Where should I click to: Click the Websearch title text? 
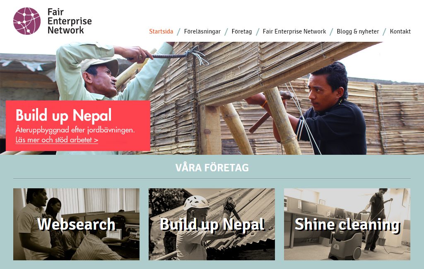click(77, 224)
